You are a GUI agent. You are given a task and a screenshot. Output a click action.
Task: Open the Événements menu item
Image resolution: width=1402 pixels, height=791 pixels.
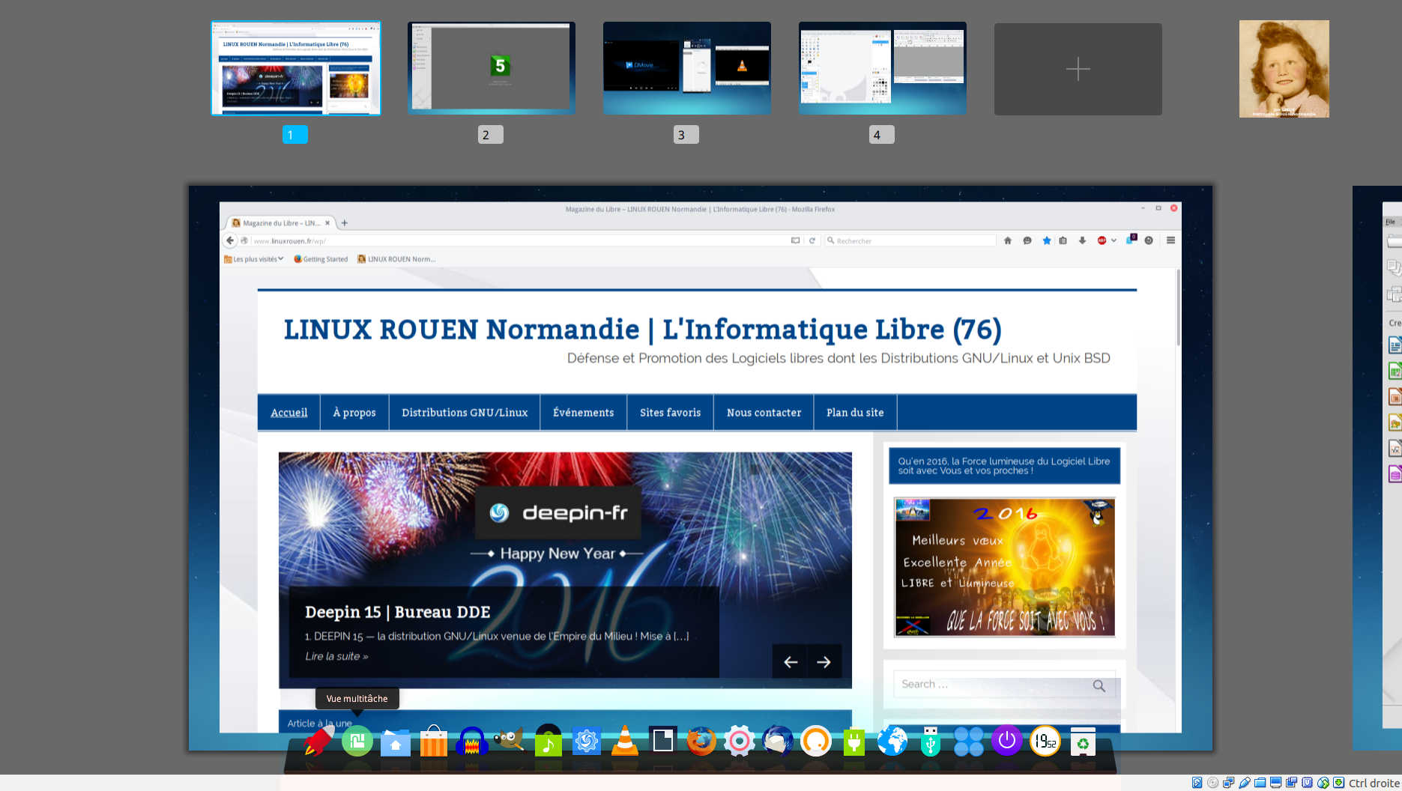click(584, 413)
